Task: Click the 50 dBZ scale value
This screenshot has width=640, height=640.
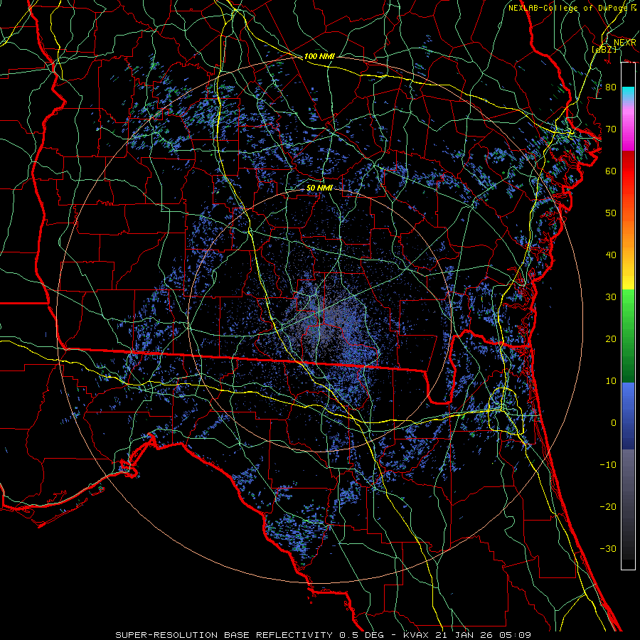Action: (x=611, y=213)
